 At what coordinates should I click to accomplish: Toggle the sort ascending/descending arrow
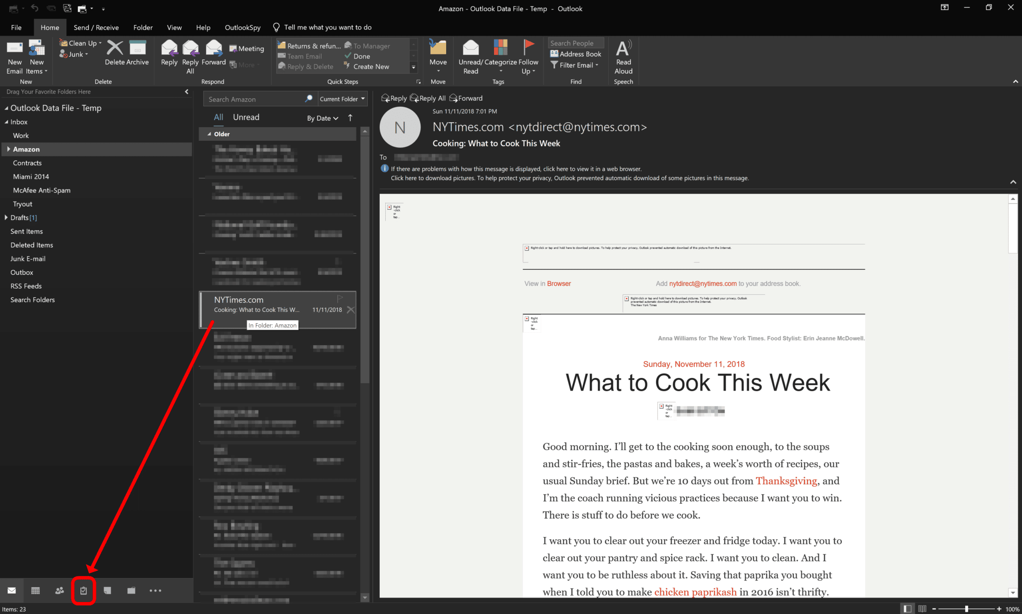coord(350,117)
